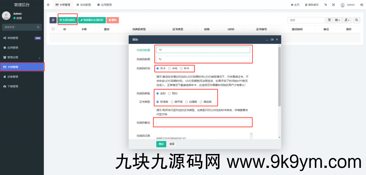Select the 加强版 certificate radio

click(x=187, y=102)
